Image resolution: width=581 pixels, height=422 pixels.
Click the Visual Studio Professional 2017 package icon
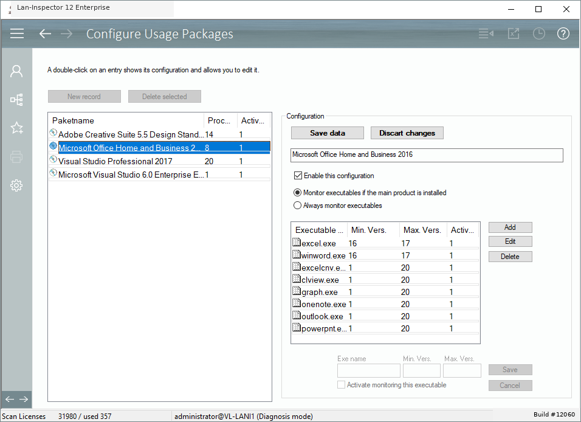point(53,159)
